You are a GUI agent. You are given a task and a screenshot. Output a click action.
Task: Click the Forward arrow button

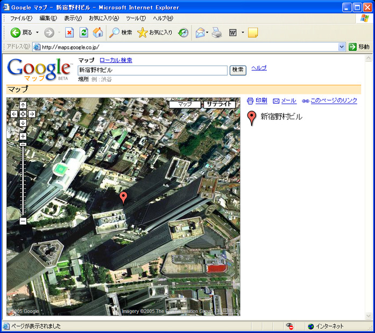point(49,32)
